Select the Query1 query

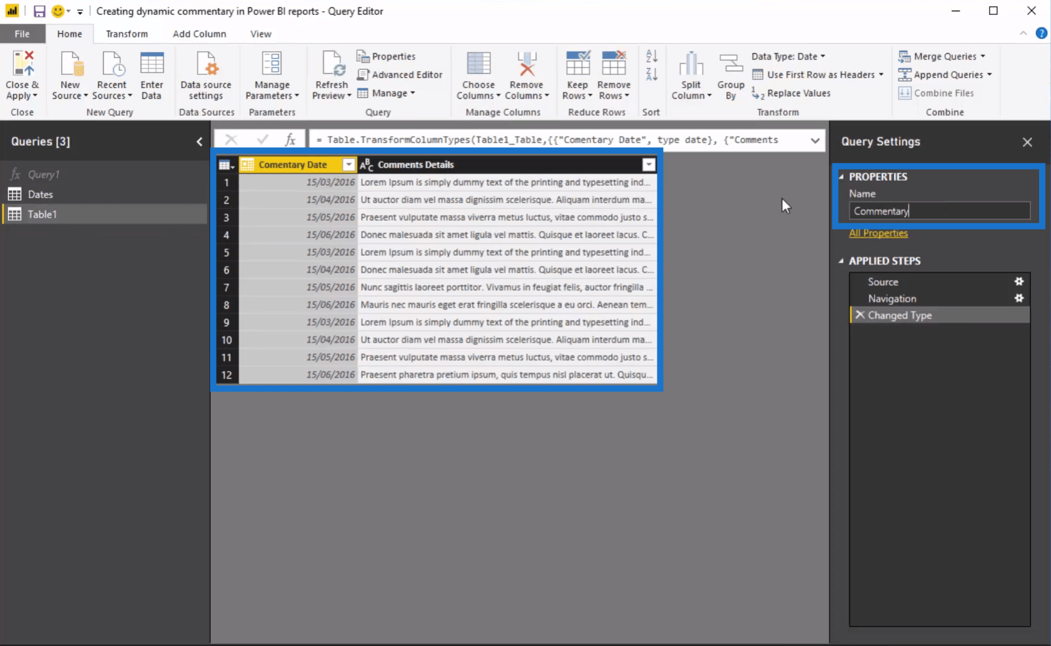tap(105, 174)
